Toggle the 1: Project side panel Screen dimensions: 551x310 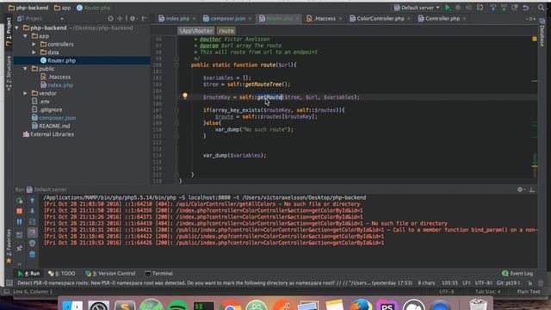[x=9, y=31]
